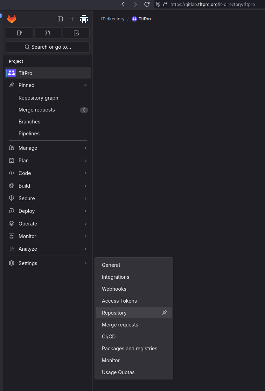This screenshot has height=391, width=265.
Task: Open the to-do list icon
Action: (x=76, y=33)
